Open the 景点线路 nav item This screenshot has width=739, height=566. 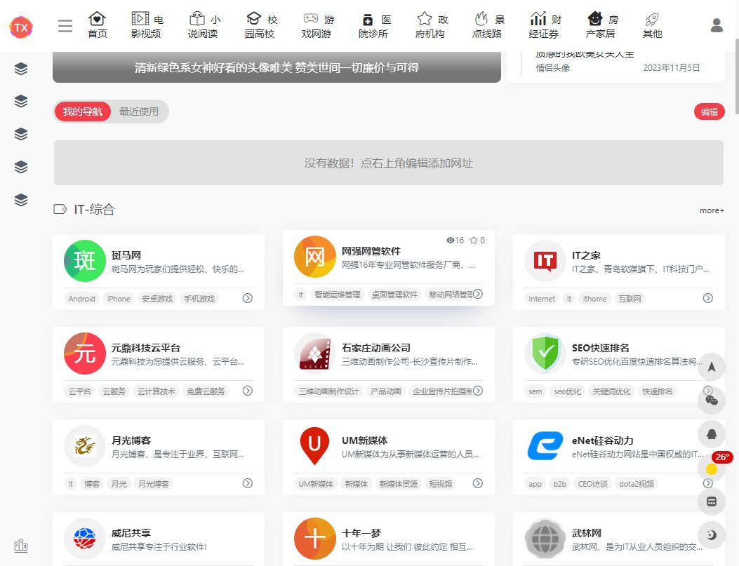pyautogui.click(x=488, y=25)
